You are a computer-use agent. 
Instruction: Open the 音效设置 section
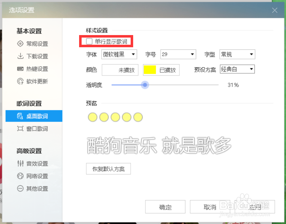tap(34, 164)
